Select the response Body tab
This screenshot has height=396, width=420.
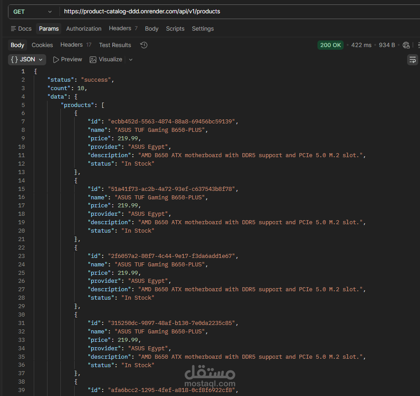[17, 45]
